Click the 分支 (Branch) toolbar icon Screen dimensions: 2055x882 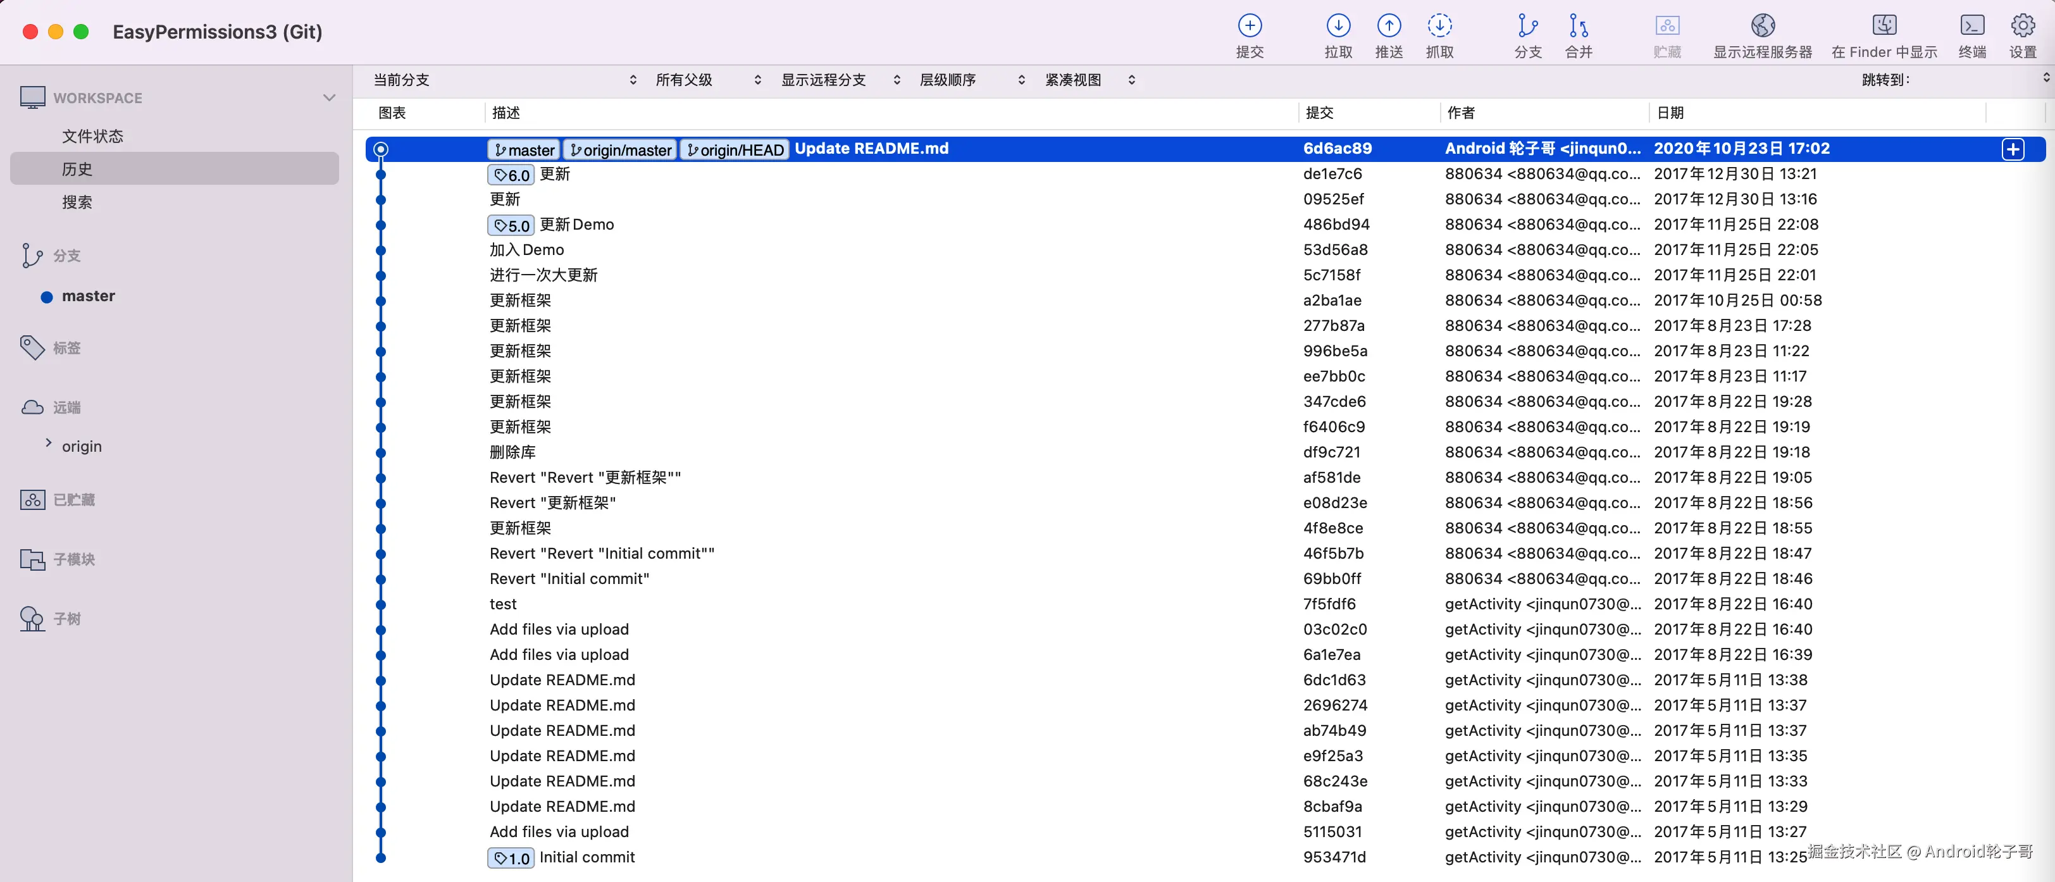tap(1527, 25)
